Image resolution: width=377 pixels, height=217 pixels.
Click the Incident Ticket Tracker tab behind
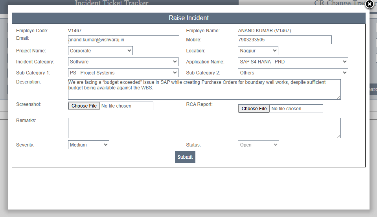point(112,2)
